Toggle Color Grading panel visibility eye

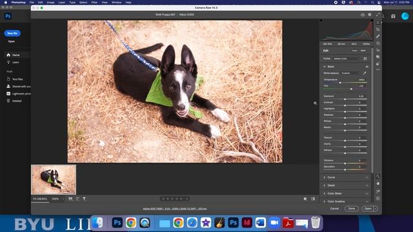(367, 202)
